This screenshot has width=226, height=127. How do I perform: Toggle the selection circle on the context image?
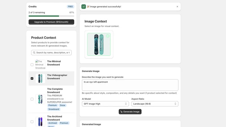pos(108,36)
